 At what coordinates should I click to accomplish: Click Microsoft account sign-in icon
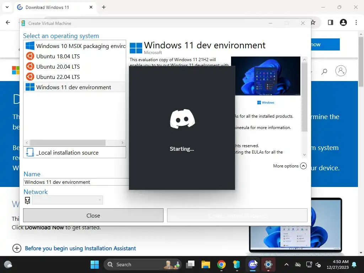341,71
